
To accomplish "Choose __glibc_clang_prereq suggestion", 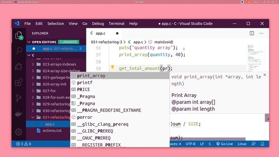I will (x=120, y=124).
